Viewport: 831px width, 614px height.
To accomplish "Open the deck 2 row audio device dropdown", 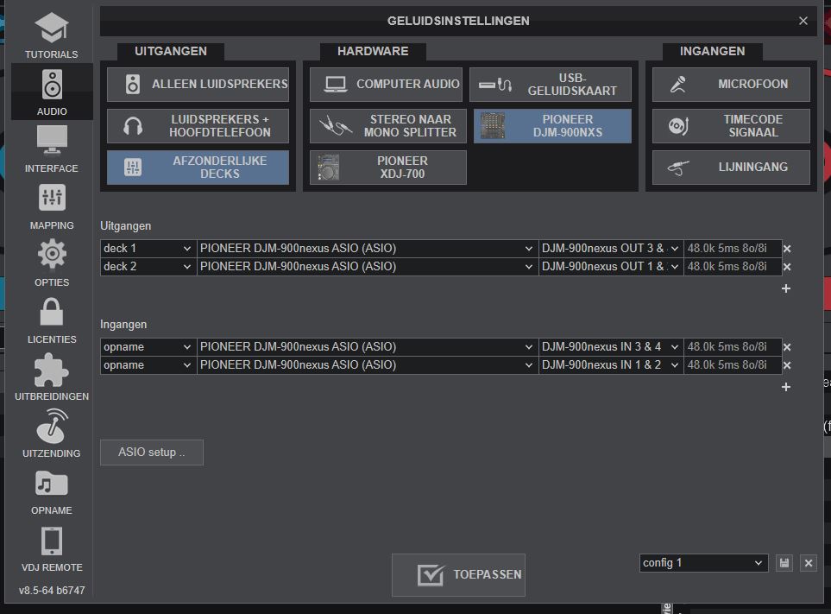I will point(368,266).
